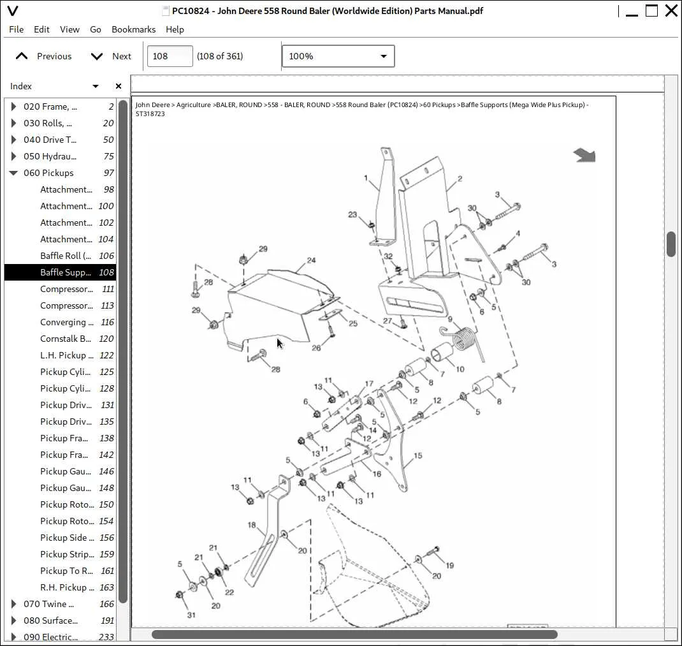Close the Index sidebar with the X icon

[119, 86]
